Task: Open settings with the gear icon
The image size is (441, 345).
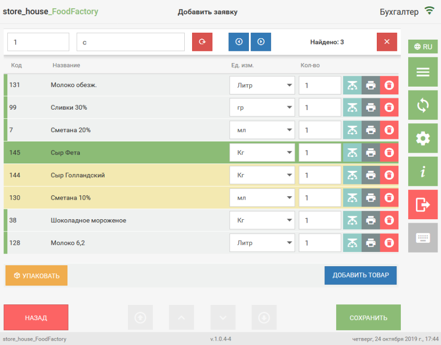Action: tap(422, 138)
